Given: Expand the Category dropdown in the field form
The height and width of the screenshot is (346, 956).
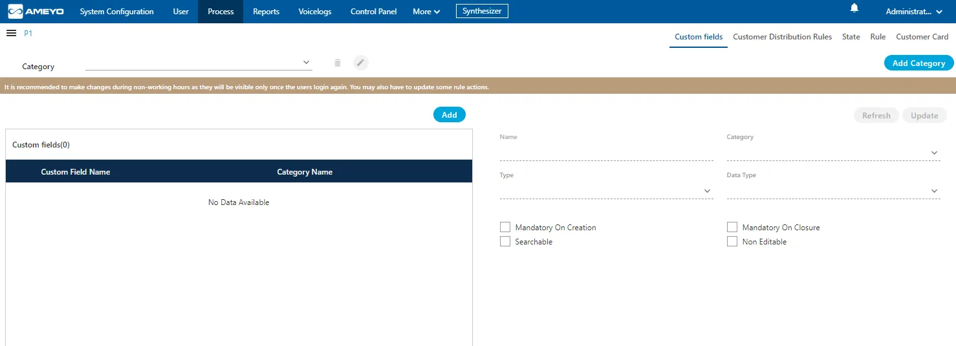Looking at the screenshot, I should click(x=833, y=153).
